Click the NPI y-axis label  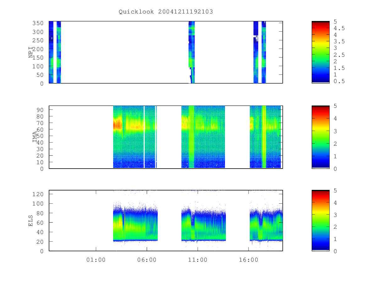pos(31,52)
